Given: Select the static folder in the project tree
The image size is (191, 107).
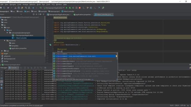Looking at the screenshot, I should 13,43.
